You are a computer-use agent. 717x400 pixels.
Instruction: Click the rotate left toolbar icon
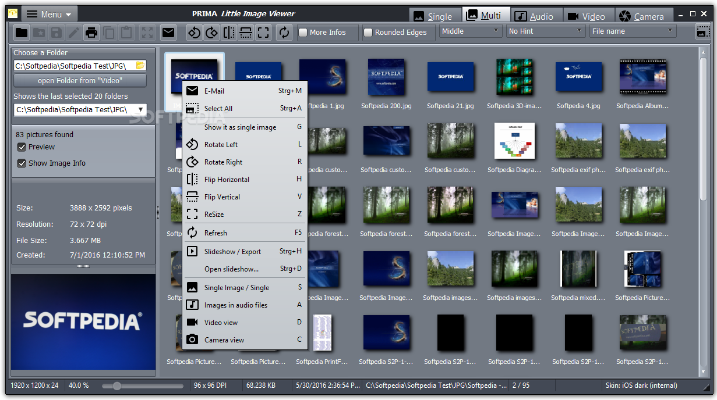194,33
